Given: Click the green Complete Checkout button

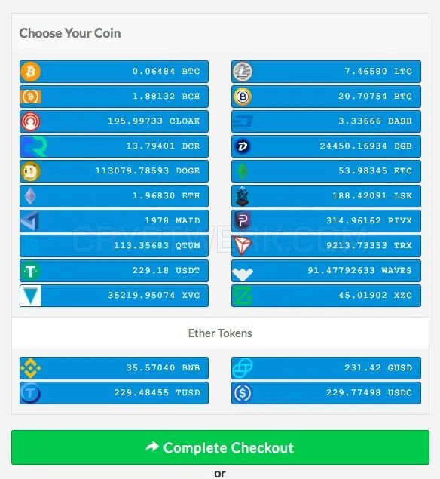Looking at the screenshot, I should click(x=220, y=447).
